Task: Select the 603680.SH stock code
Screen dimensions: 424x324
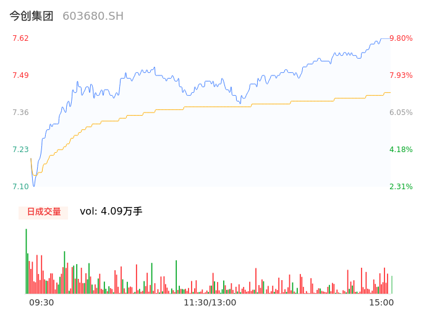Action: (93, 16)
